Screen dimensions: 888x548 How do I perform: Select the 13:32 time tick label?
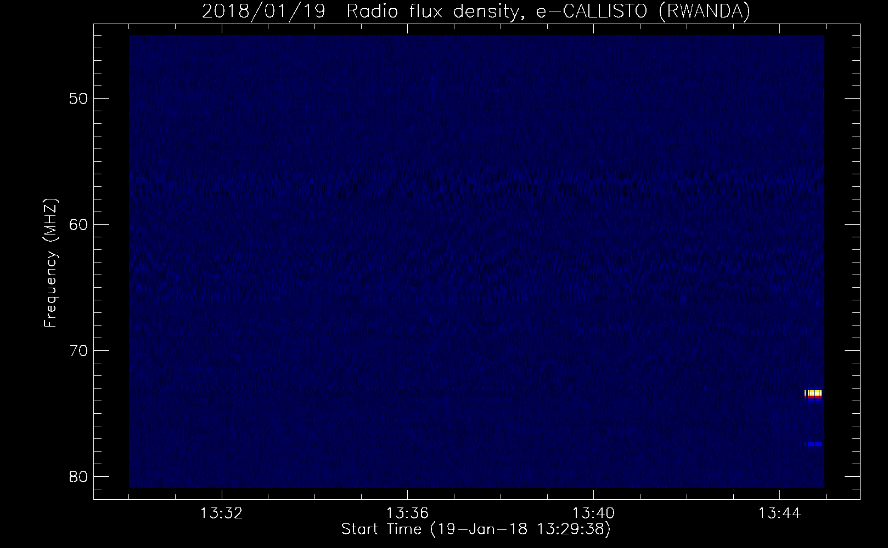tap(221, 513)
